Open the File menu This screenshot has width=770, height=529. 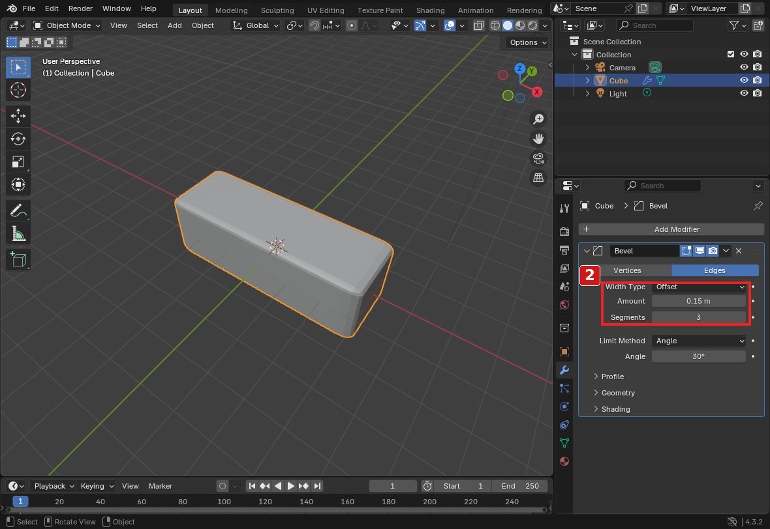click(x=29, y=8)
